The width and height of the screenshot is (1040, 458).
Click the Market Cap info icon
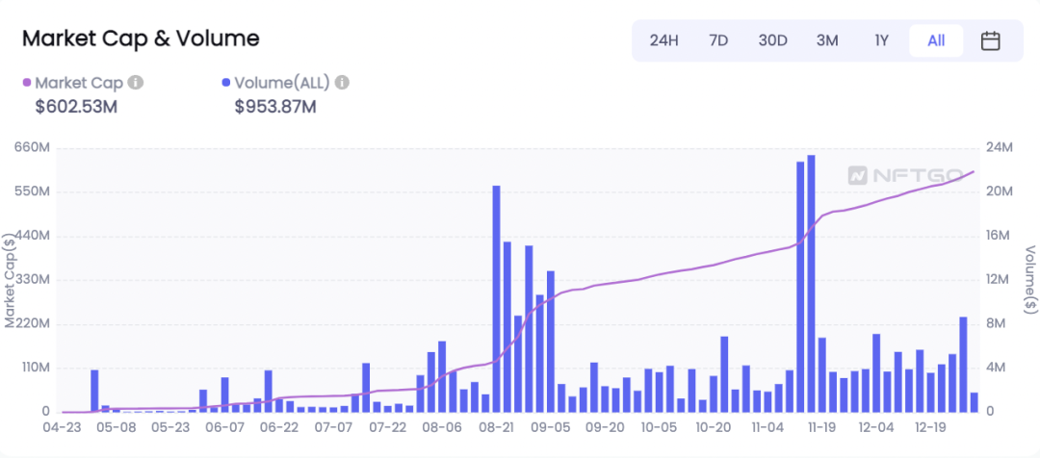136,83
